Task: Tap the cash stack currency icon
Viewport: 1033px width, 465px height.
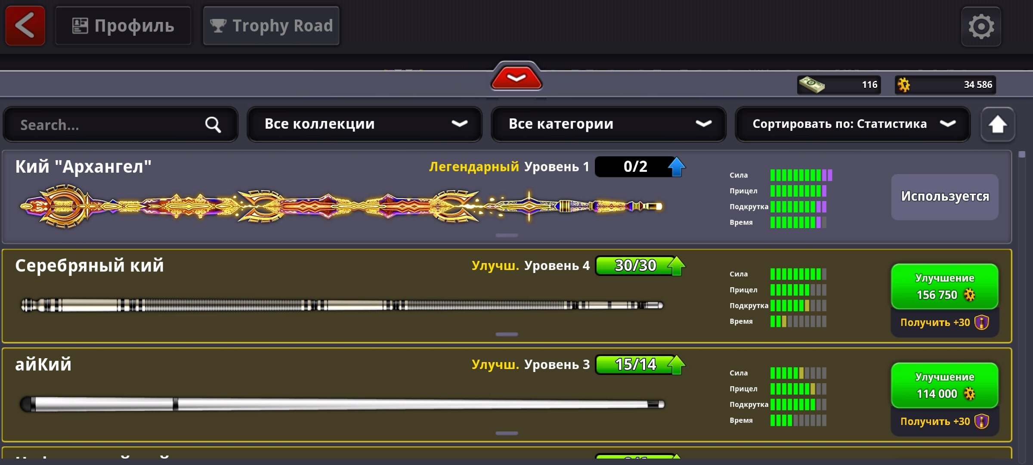Action: tap(811, 84)
